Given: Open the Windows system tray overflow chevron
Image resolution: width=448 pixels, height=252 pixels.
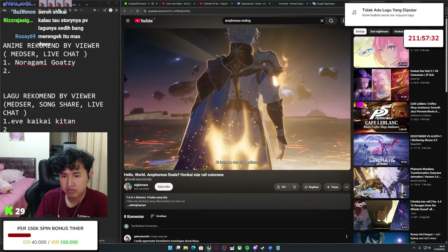Looking at the screenshot, I should (414, 248).
